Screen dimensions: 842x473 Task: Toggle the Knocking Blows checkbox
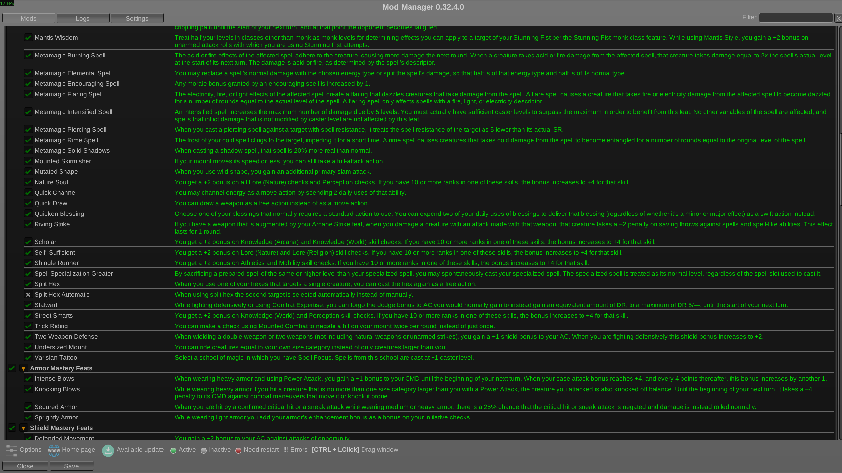pos(28,389)
